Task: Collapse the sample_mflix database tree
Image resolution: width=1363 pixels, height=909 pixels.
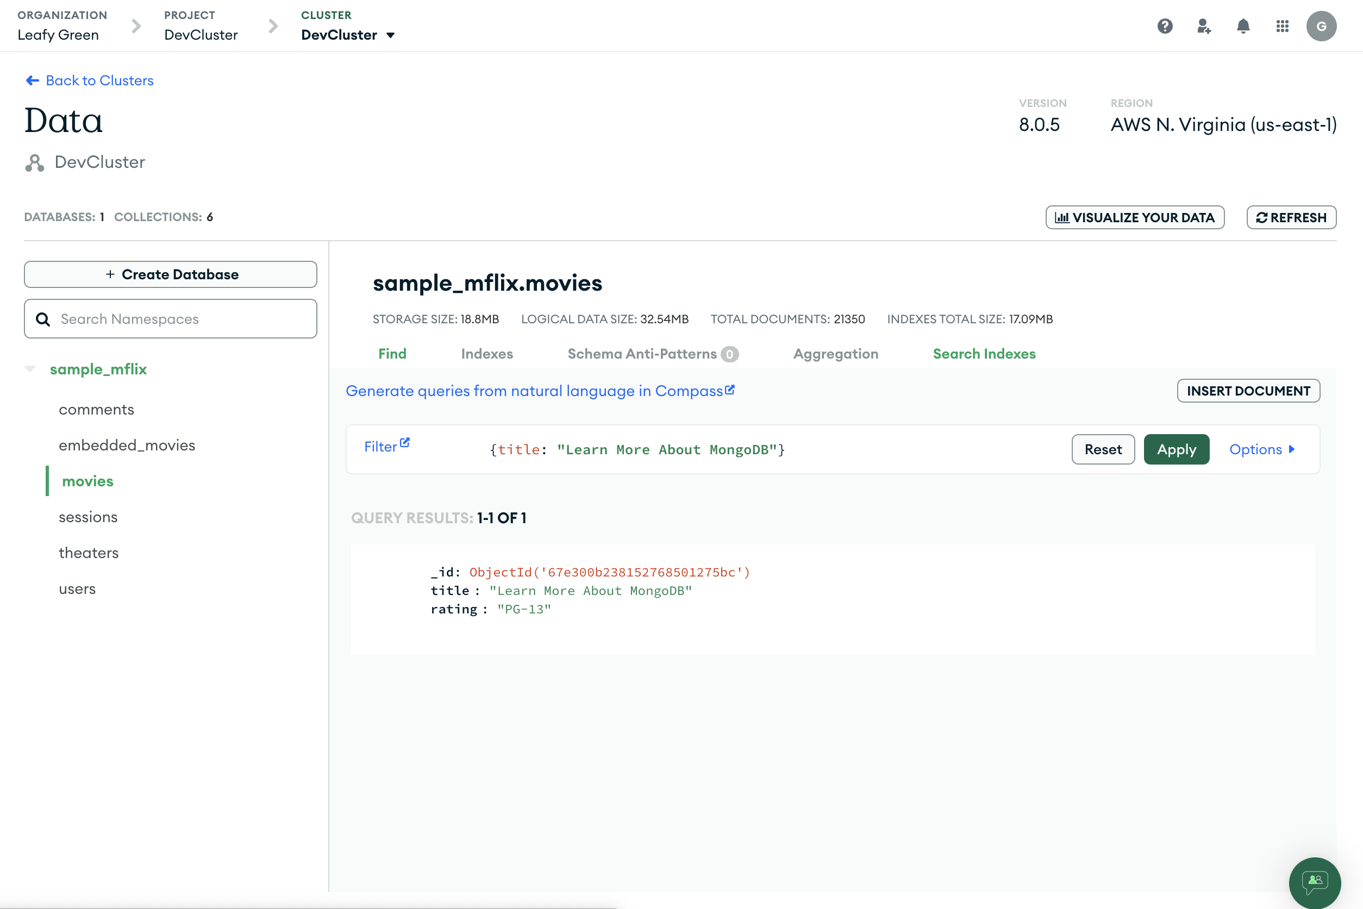Action: [30, 369]
